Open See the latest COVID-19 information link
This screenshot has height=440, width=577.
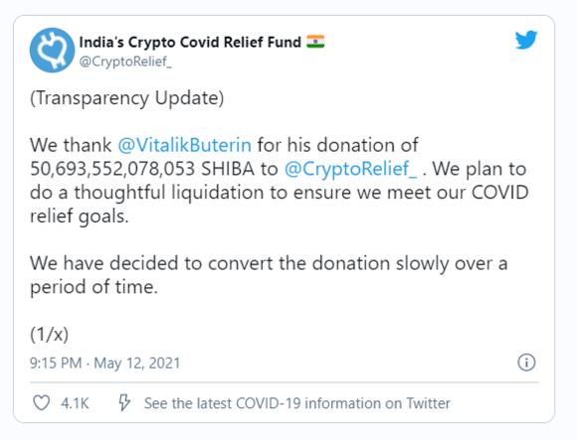click(297, 403)
